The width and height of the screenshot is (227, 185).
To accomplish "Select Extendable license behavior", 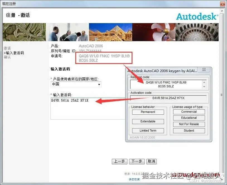I will pos(148,121).
